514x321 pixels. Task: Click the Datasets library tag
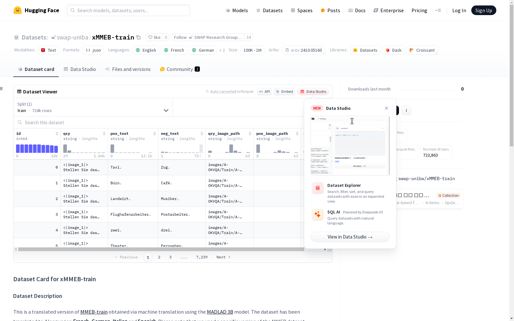365,50
